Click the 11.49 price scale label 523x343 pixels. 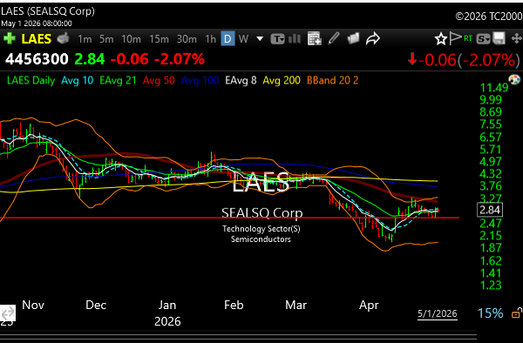(494, 88)
